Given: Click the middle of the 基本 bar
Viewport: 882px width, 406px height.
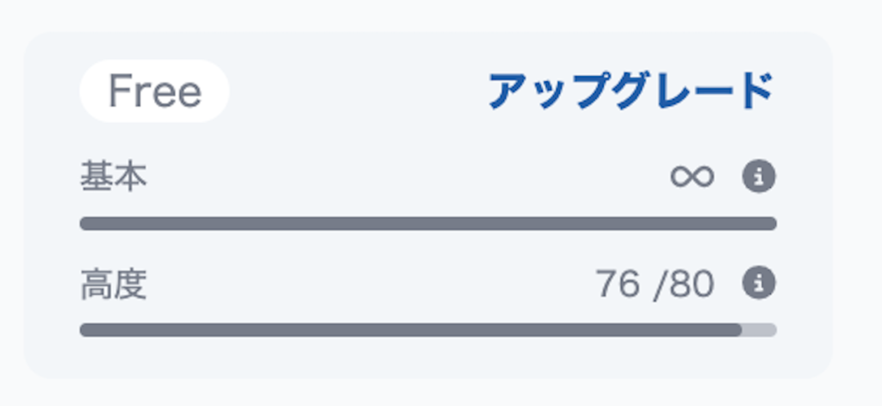Looking at the screenshot, I should pyautogui.click(x=428, y=224).
